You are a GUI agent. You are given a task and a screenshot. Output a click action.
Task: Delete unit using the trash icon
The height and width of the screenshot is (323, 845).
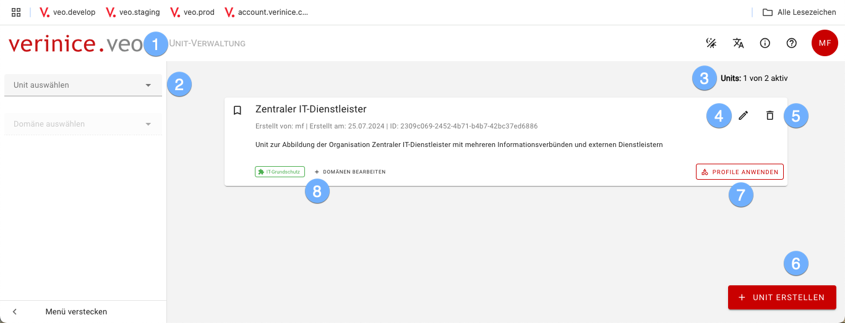click(770, 115)
